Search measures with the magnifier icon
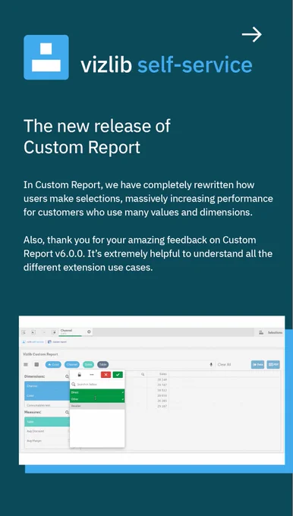 [67, 412]
